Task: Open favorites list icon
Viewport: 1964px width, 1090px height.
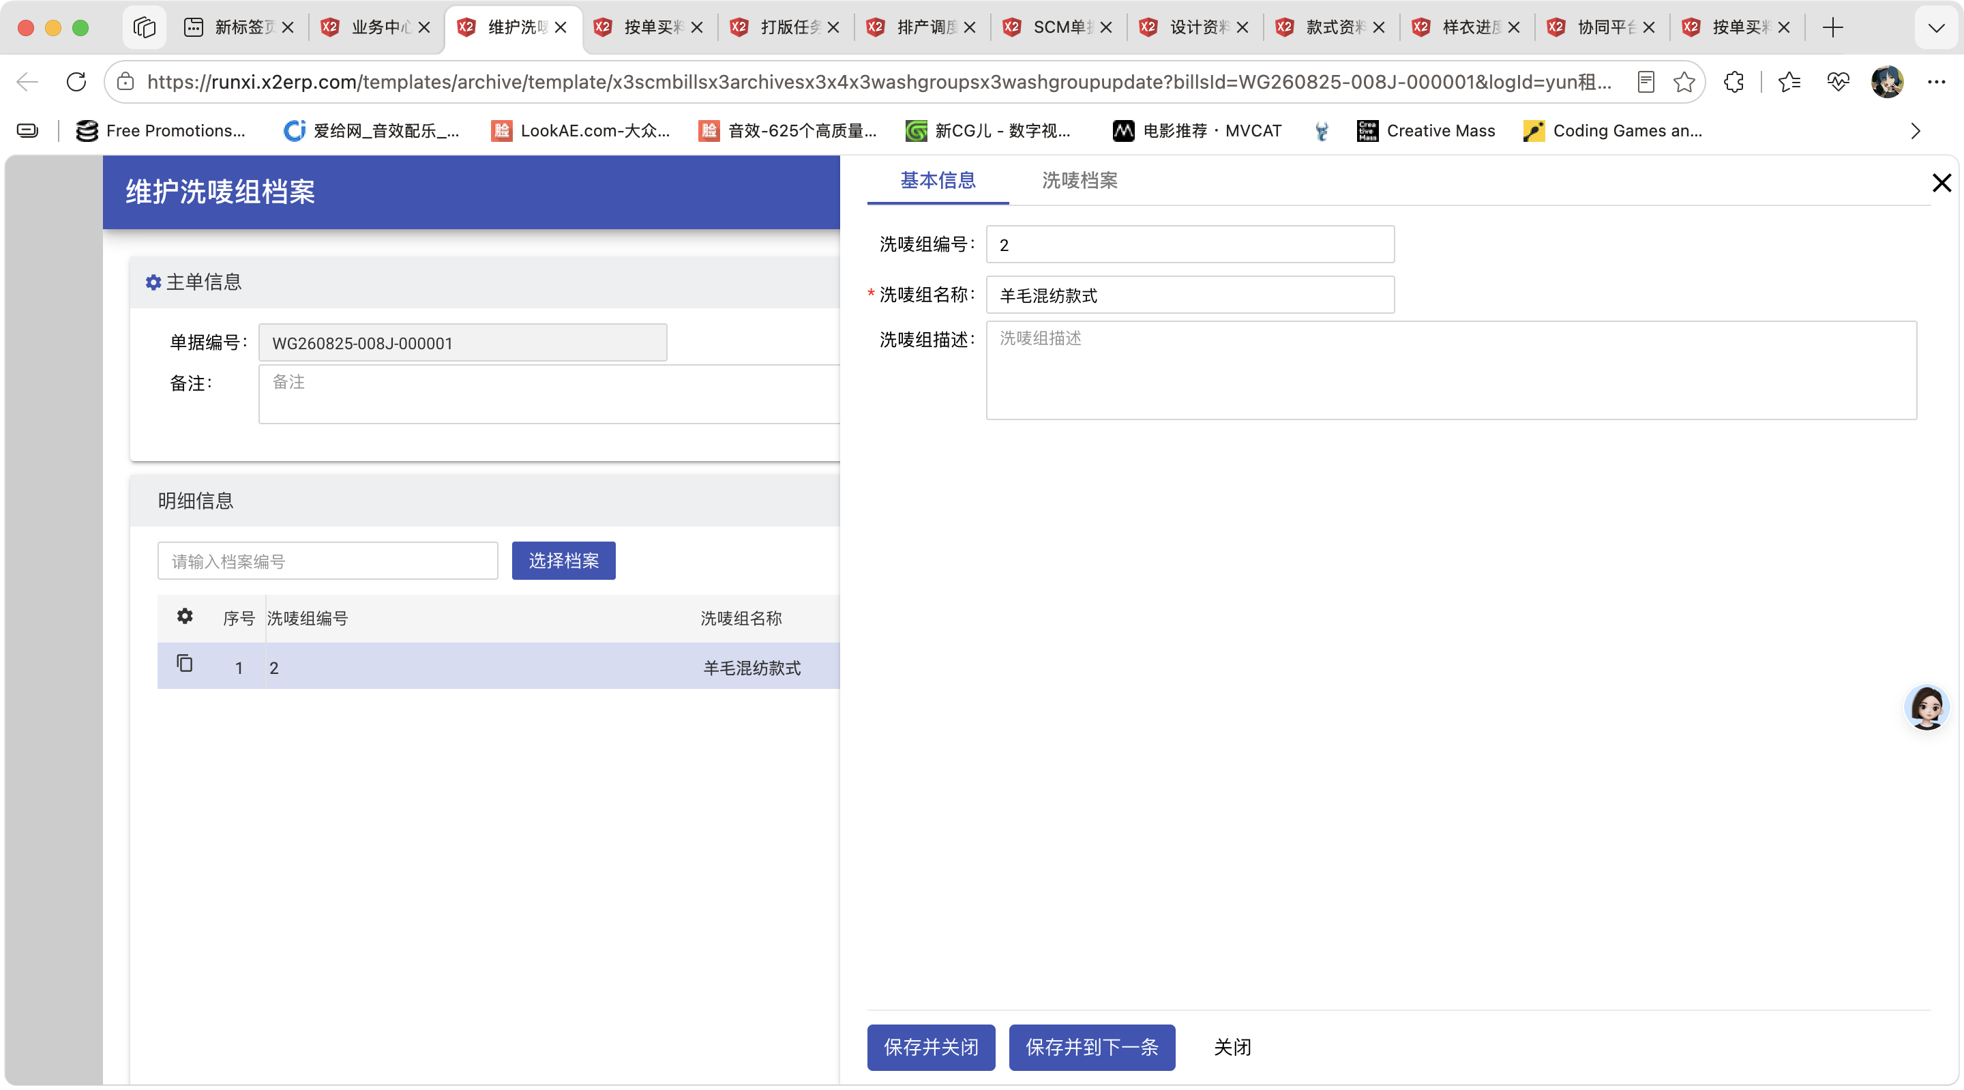Action: (1789, 82)
